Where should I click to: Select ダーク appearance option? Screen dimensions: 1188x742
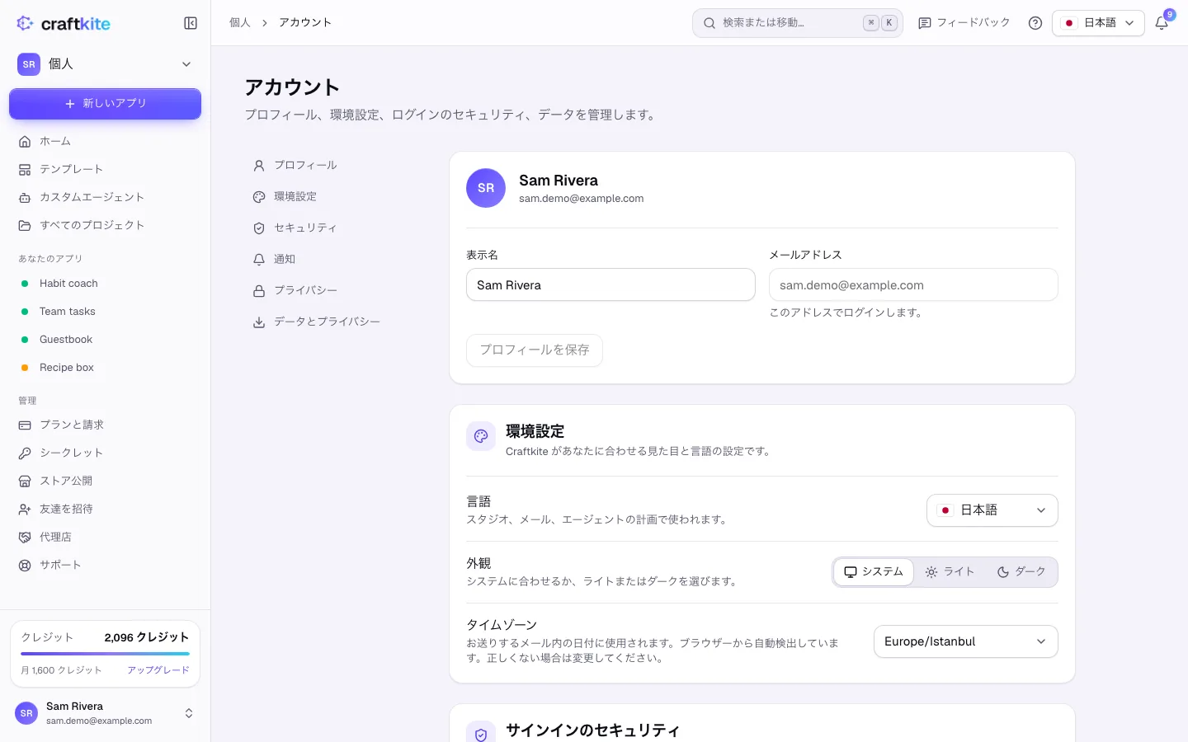(1021, 572)
